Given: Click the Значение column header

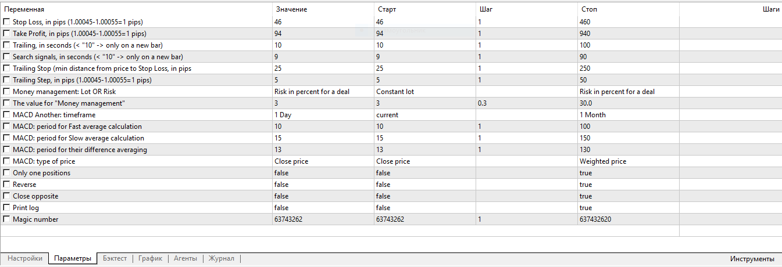Looking at the screenshot, I should 291,9.
